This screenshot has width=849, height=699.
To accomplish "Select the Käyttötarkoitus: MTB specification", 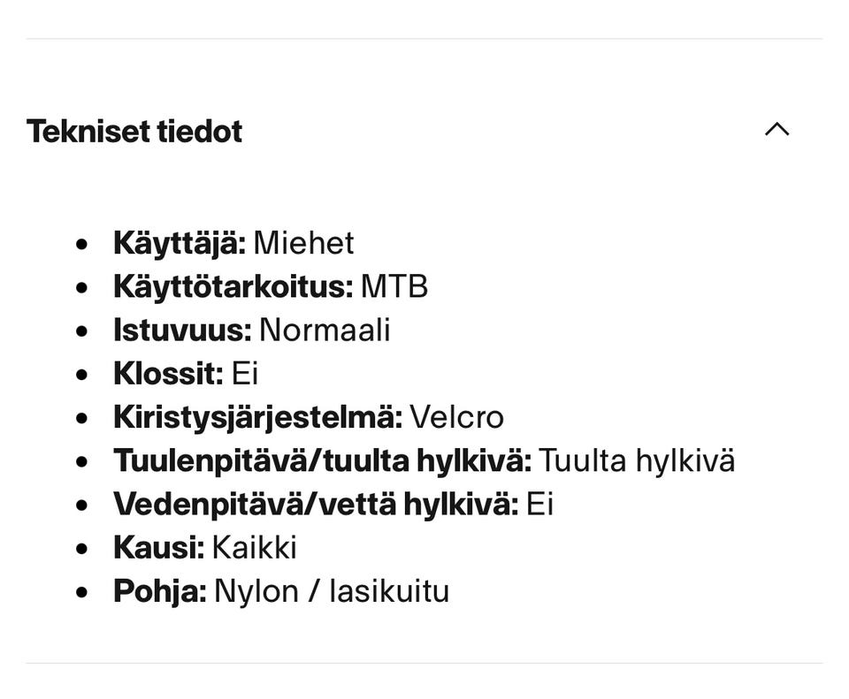I will (272, 286).
